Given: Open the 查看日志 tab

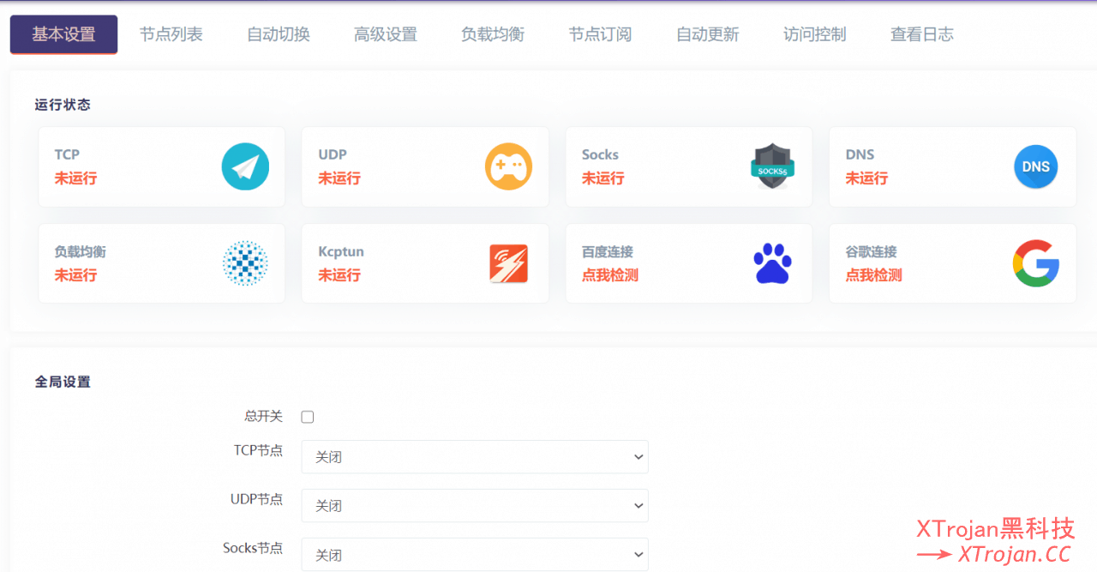Looking at the screenshot, I should point(921,34).
